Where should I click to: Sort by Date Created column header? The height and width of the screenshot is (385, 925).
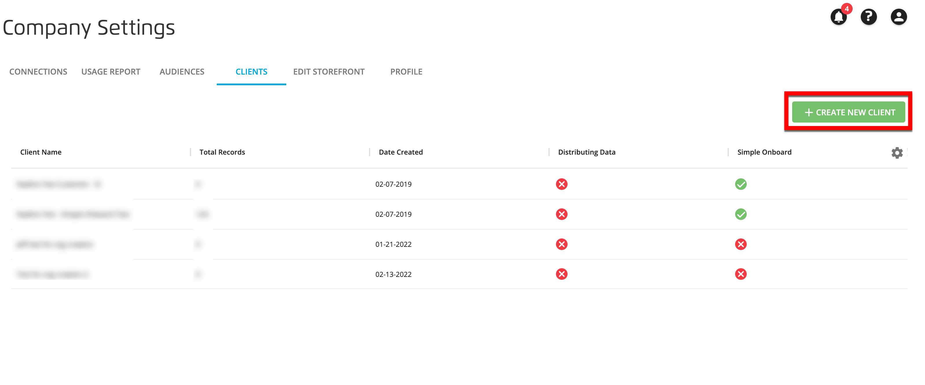coord(401,152)
